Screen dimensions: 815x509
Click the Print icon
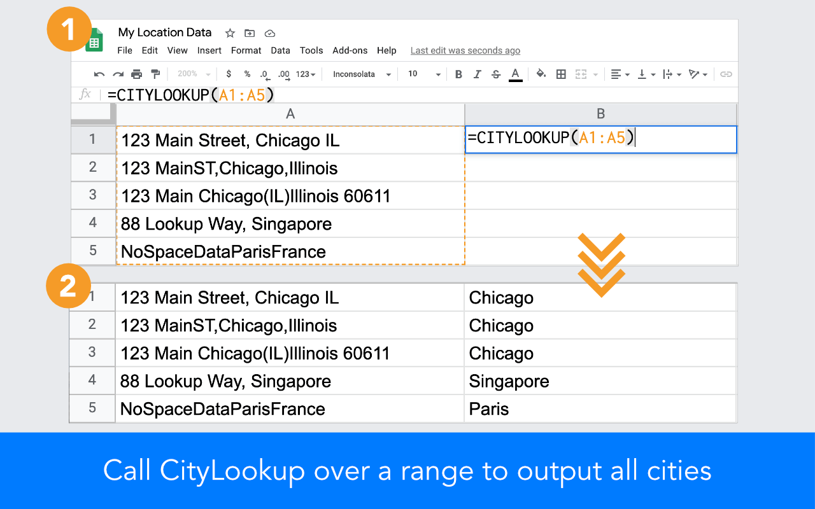pyautogui.click(x=136, y=74)
